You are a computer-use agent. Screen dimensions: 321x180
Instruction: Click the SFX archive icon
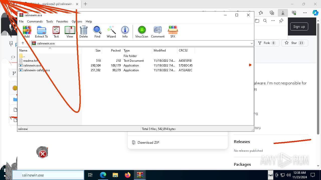point(173,32)
